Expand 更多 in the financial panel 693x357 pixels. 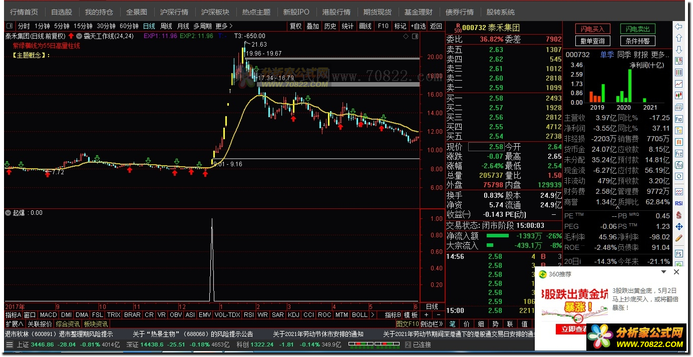[661, 55]
